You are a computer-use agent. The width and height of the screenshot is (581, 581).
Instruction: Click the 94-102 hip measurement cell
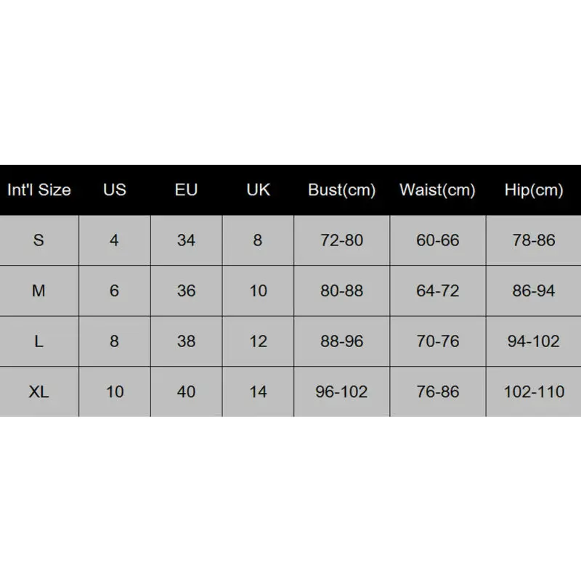pos(534,341)
